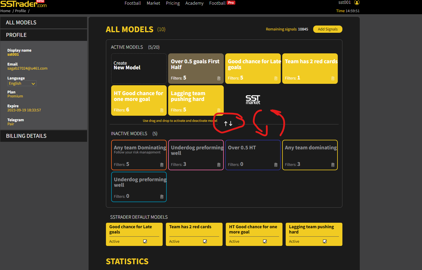Click the Telegram Pair link
Screen dimensions: 422x270
click(11, 124)
